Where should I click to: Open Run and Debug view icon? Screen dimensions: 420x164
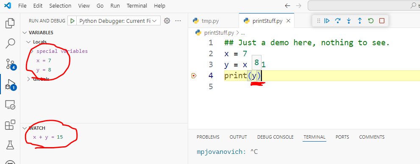(x=11, y=84)
